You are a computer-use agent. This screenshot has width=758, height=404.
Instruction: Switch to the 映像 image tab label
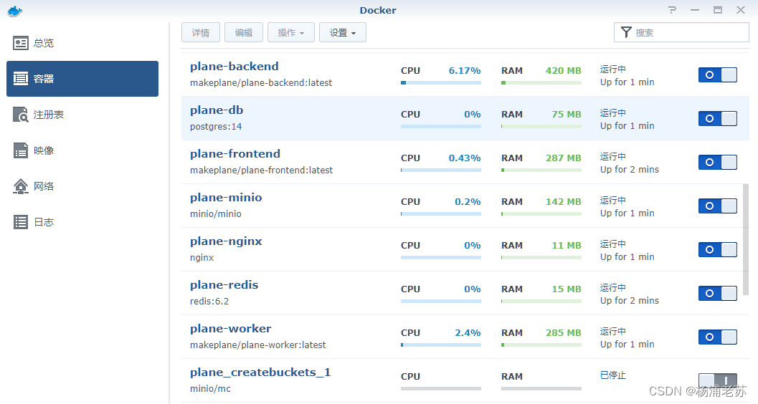[44, 150]
